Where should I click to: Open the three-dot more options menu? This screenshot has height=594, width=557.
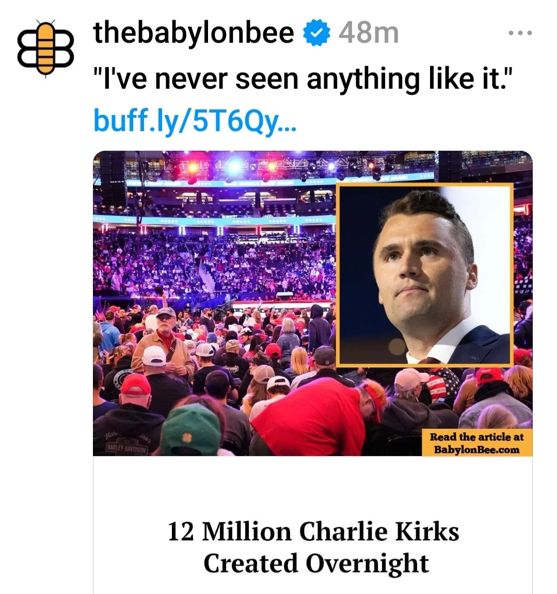(520, 34)
